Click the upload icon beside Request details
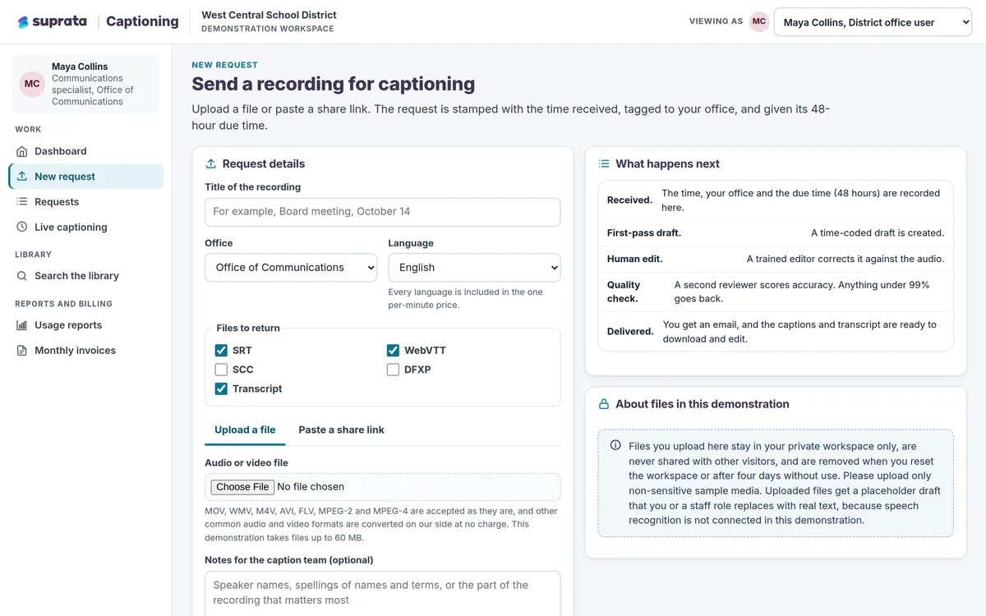Image resolution: width=986 pixels, height=616 pixels. (211, 163)
